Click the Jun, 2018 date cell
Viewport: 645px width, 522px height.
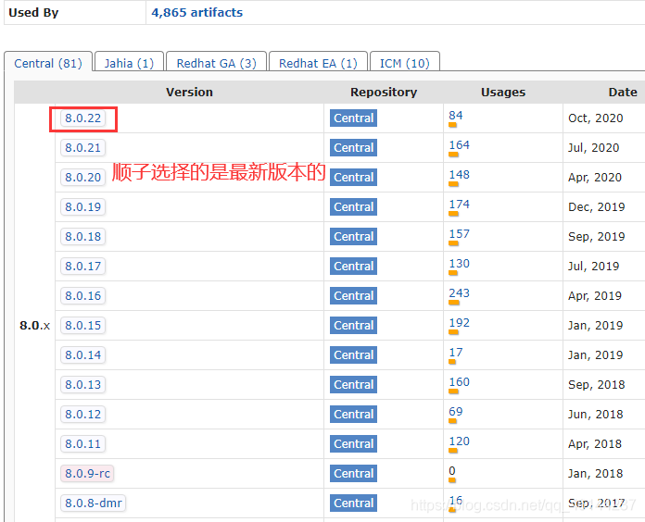(x=596, y=414)
